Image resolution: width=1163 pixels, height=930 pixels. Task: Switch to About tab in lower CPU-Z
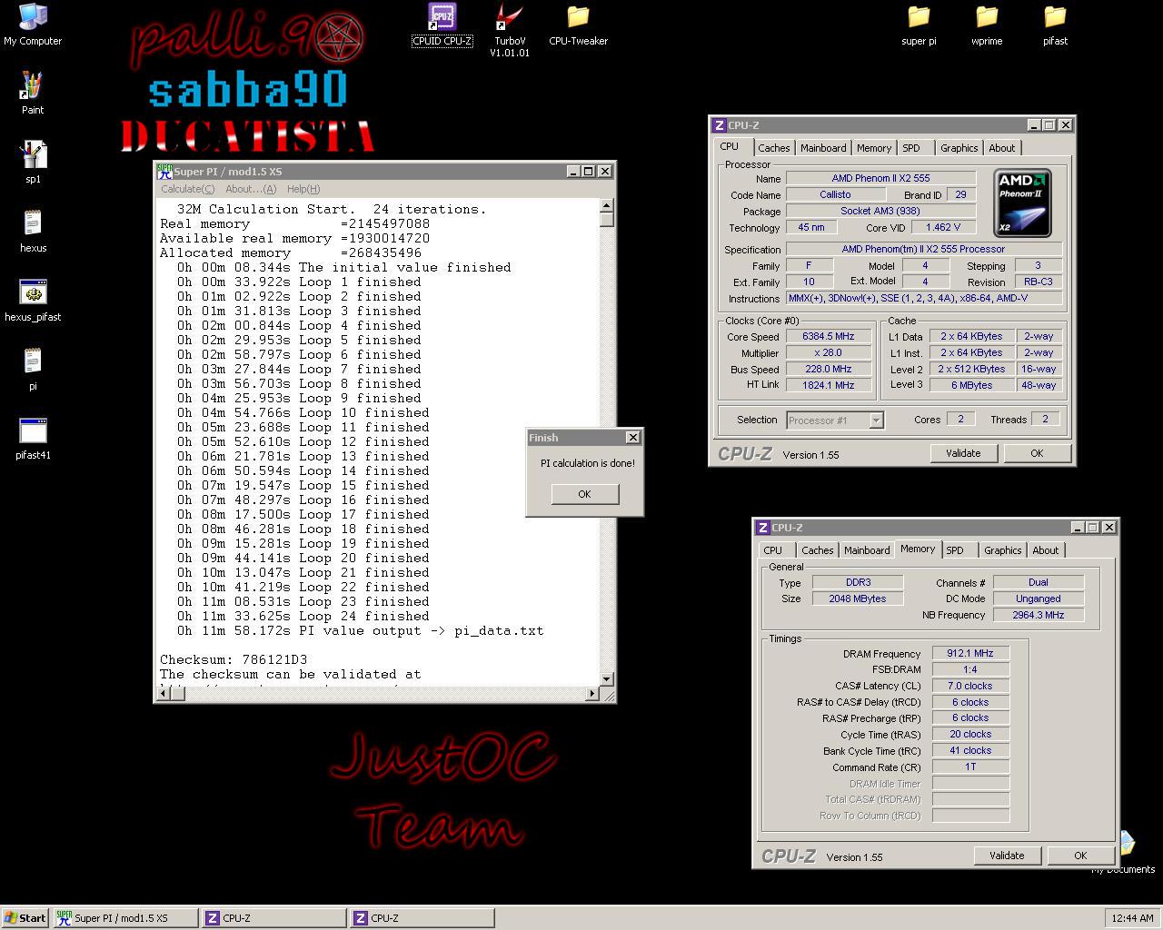pyautogui.click(x=1046, y=550)
